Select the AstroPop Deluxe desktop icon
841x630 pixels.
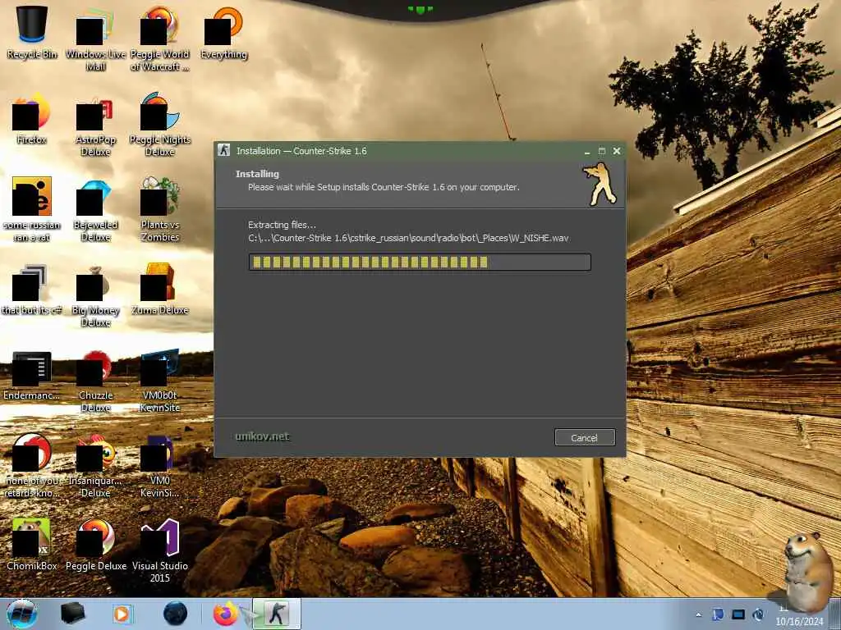click(95, 125)
